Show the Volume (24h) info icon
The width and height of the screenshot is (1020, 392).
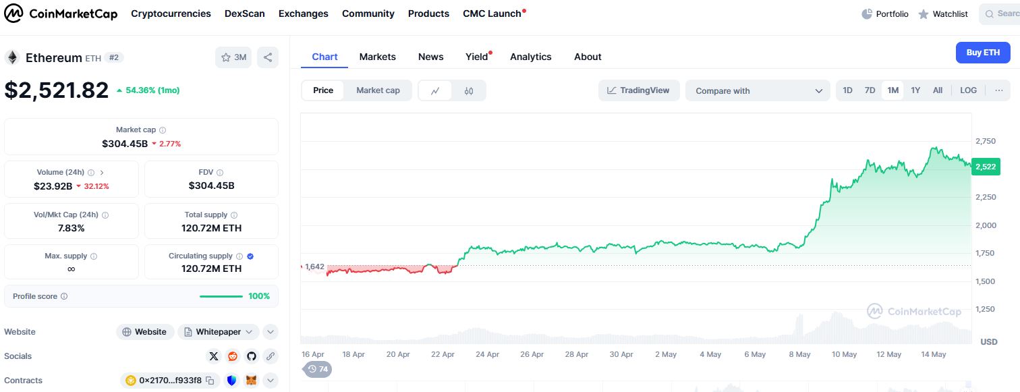91,173
